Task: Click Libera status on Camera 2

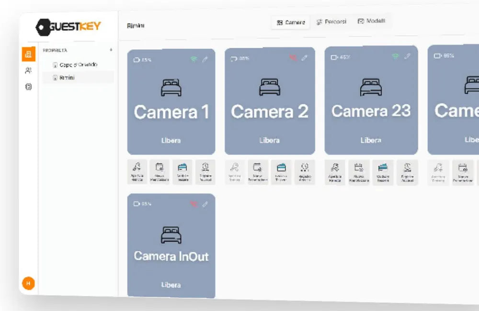Action: (x=269, y=140)
